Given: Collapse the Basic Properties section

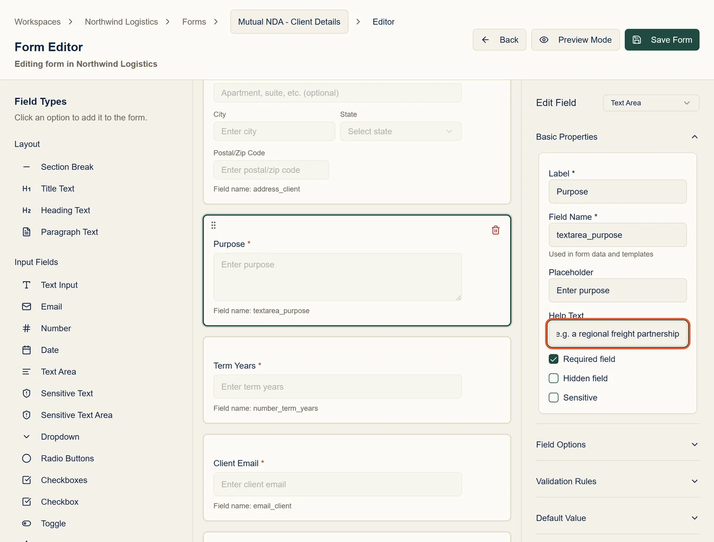Looking at the screenshot, I should click(618, 137).
